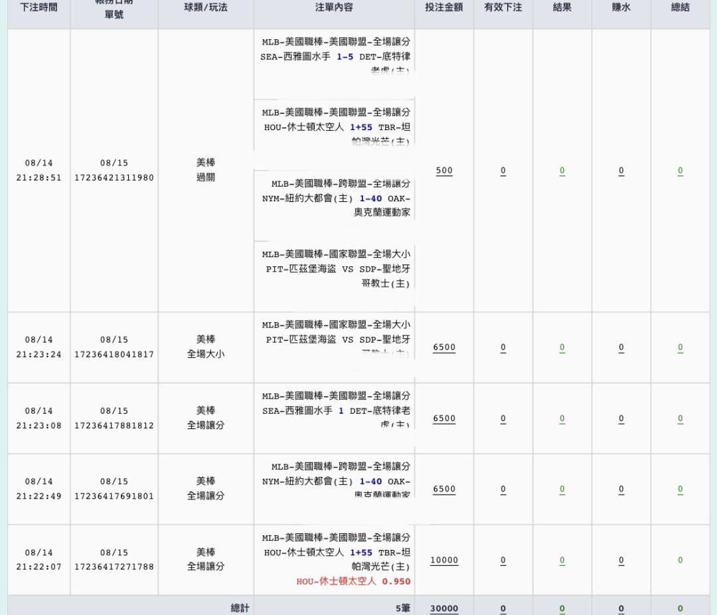717x615 pixels.
Task: Select order number 17236417691801
Action: 114,496
